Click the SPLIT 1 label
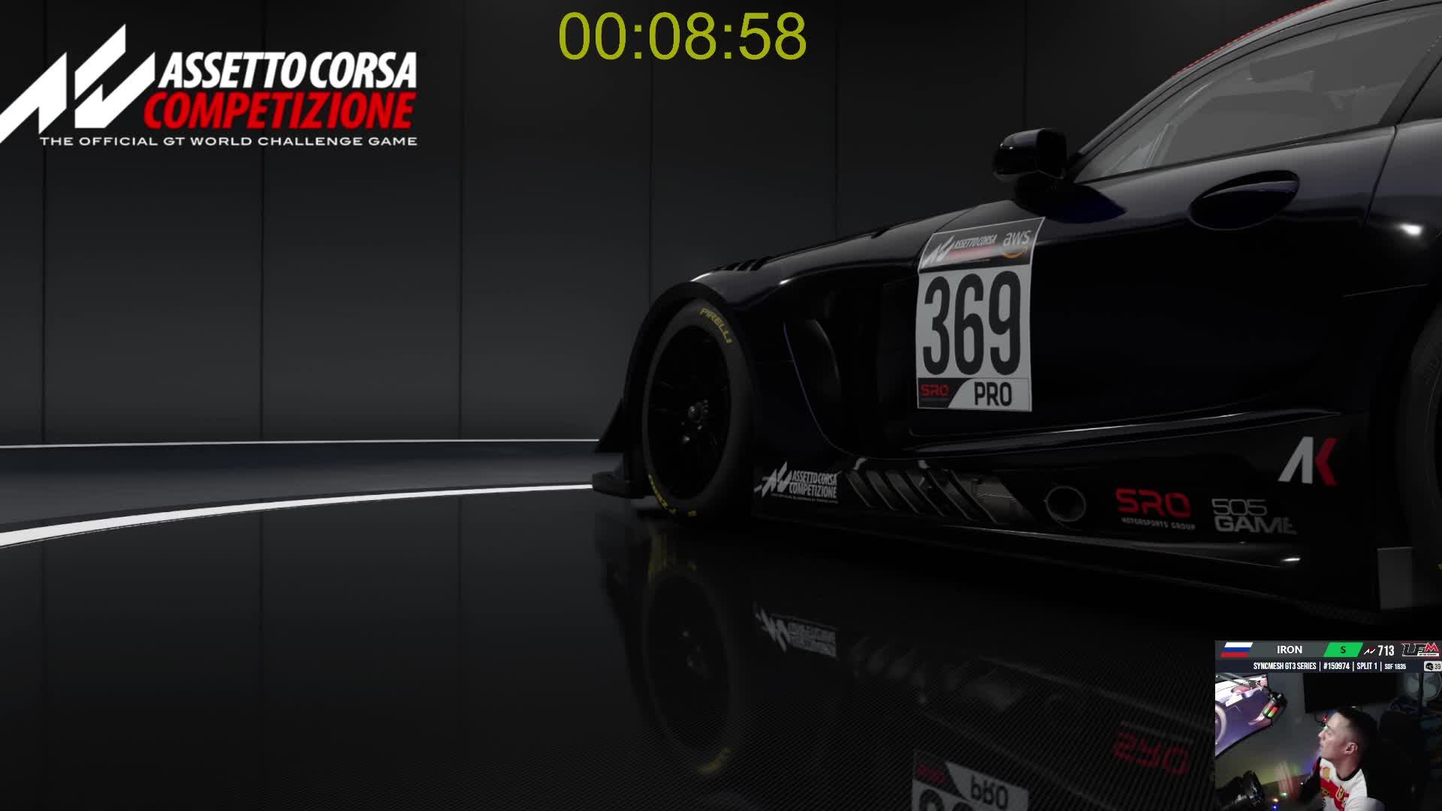The image size is (1442, 811). pos(1367,666)
